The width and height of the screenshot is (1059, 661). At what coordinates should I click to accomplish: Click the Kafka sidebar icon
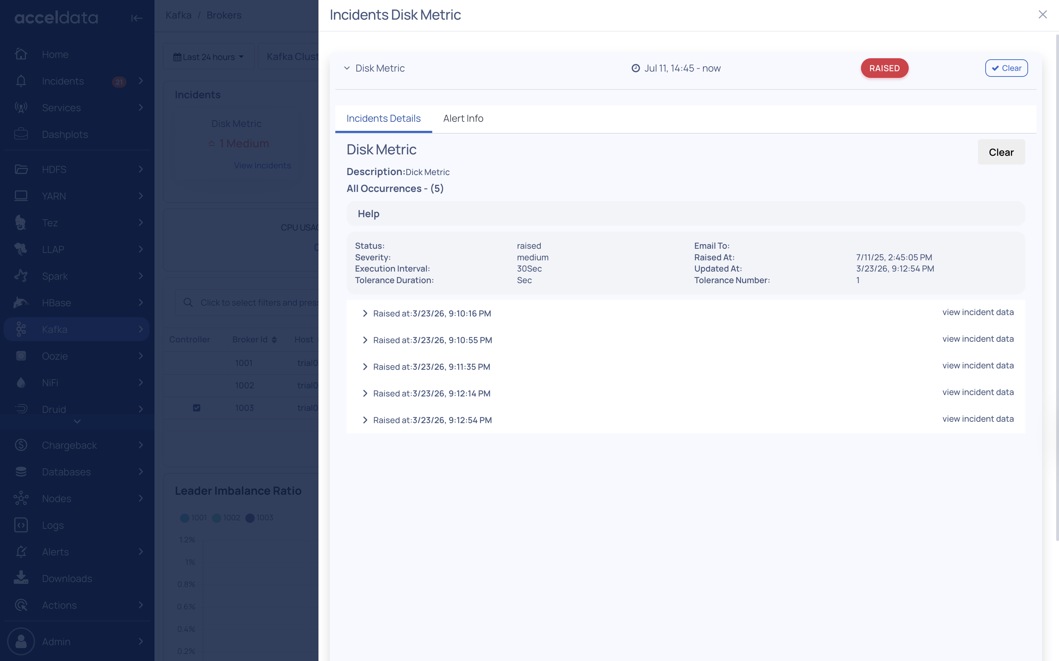click(x=21, y=329)
